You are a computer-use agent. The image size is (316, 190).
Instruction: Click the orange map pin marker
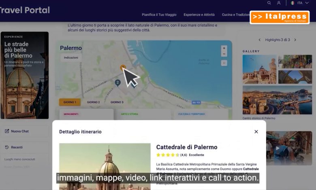123,67
